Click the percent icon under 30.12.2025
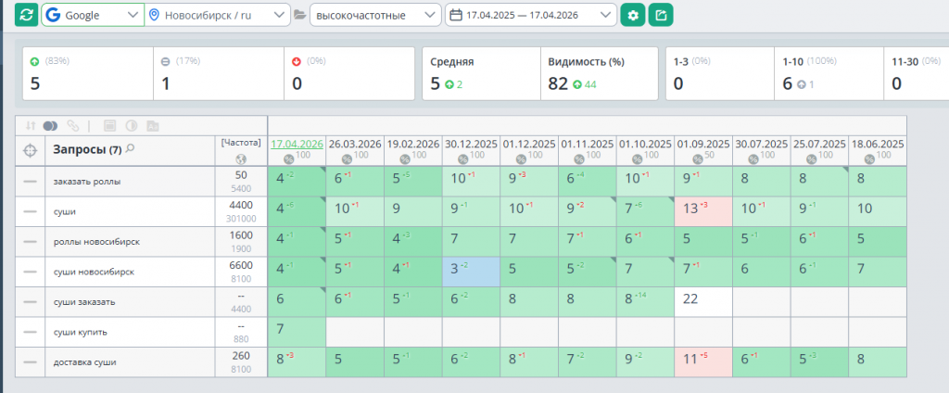The height and width of the screenshot is (393, 949). [x=463, y=159]
